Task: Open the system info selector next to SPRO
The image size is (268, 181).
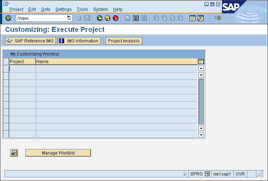Action: pos(207,174)
